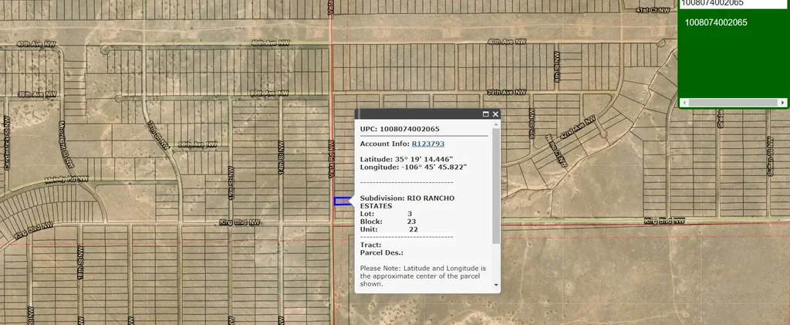Click the results panel scroll right arrow

[x=783, y=103]
